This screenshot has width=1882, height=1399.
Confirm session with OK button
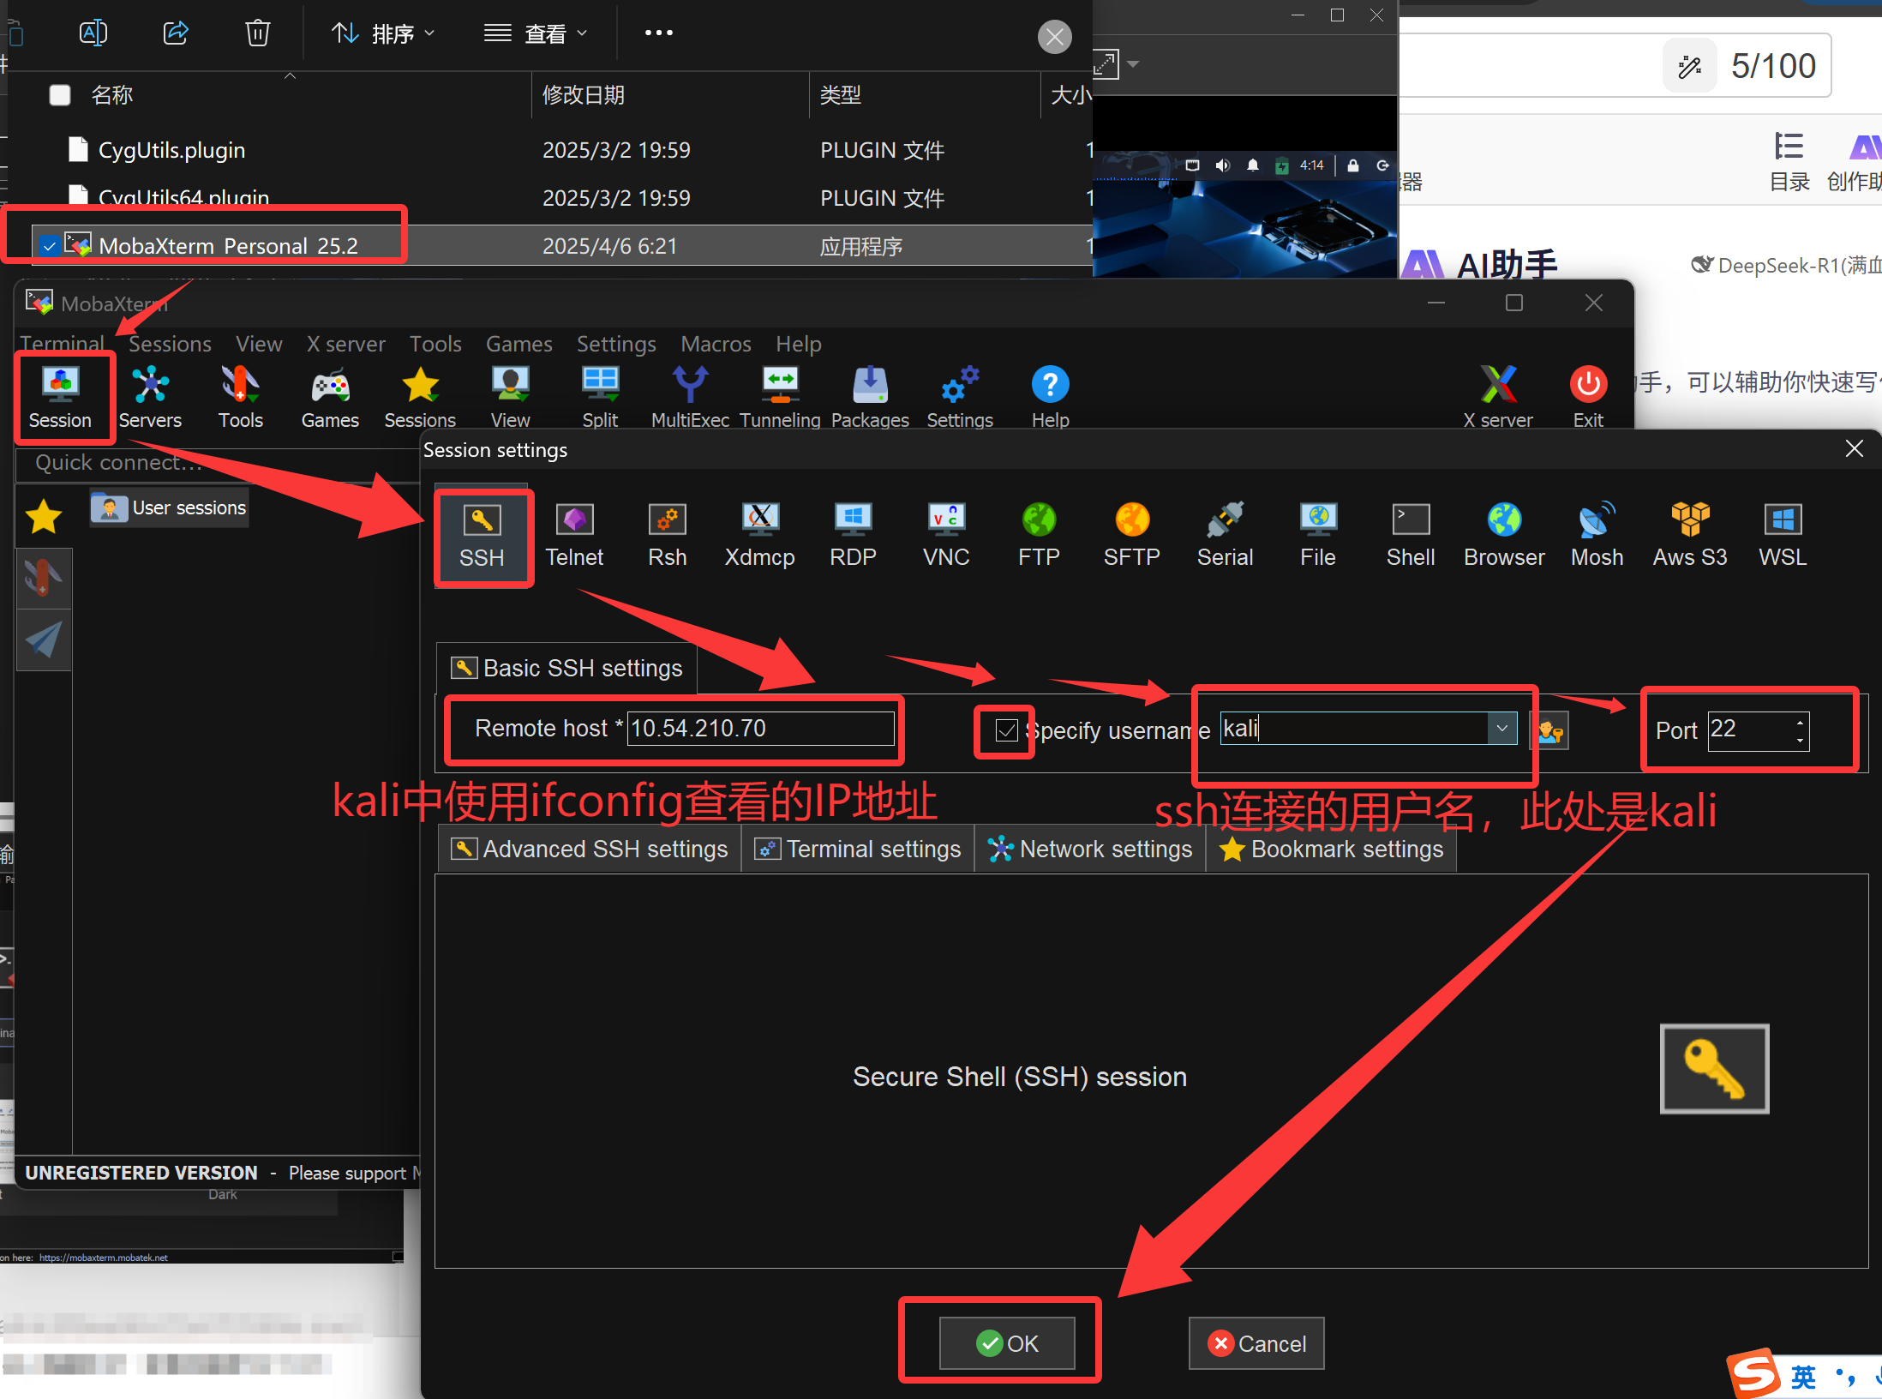click(1007, 1343)
